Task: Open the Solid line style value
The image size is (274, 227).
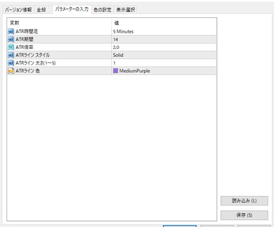Action: click(164, 55)
